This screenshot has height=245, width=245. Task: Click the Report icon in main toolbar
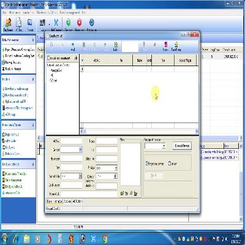click(30, 24)
